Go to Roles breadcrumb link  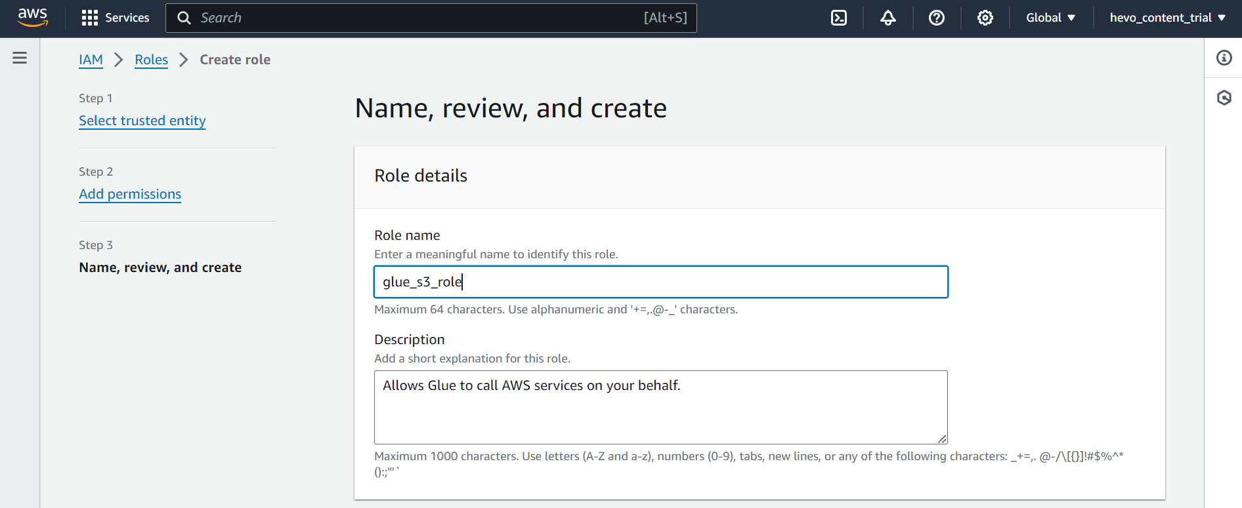pos(152,60)
